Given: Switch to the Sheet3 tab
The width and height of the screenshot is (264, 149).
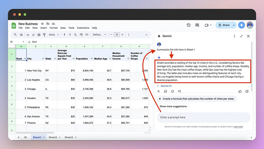Looking at the screenshot, I should coord(69,137).
